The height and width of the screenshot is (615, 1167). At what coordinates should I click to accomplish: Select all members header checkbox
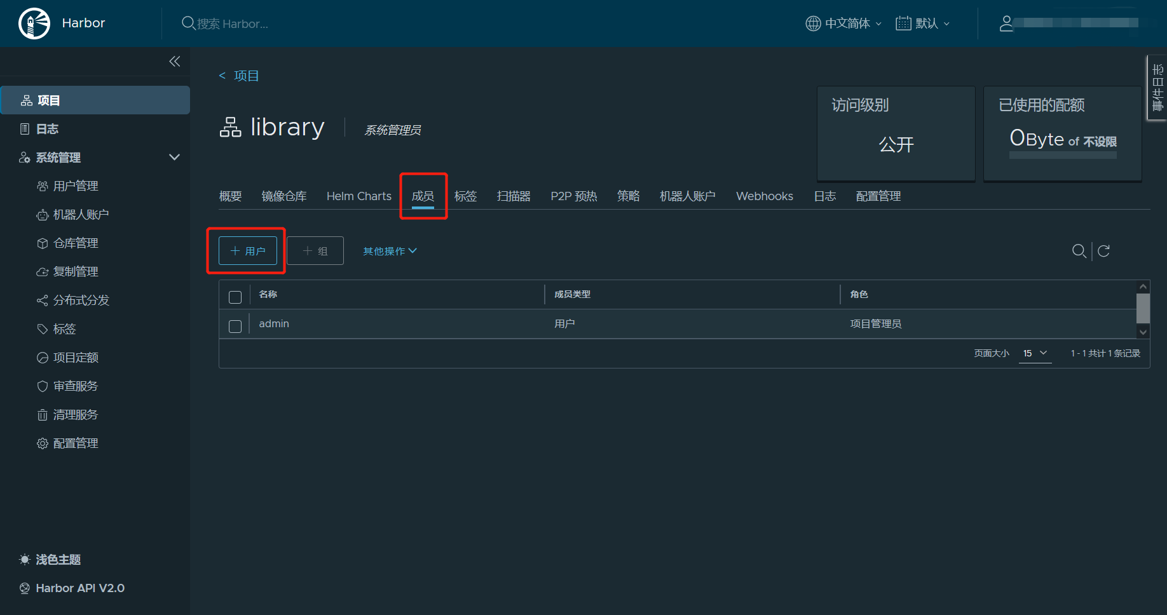click(x=235, y=297)
